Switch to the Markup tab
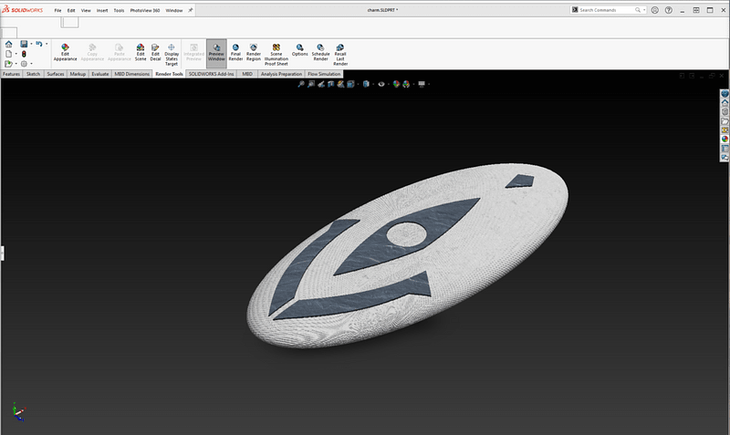 78,74
